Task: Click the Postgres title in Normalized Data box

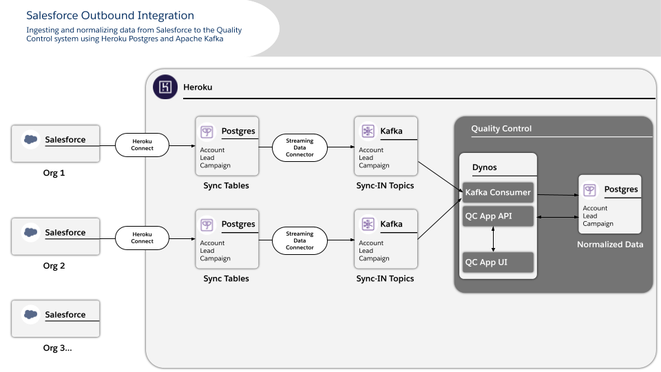Action: click(621, 189)
